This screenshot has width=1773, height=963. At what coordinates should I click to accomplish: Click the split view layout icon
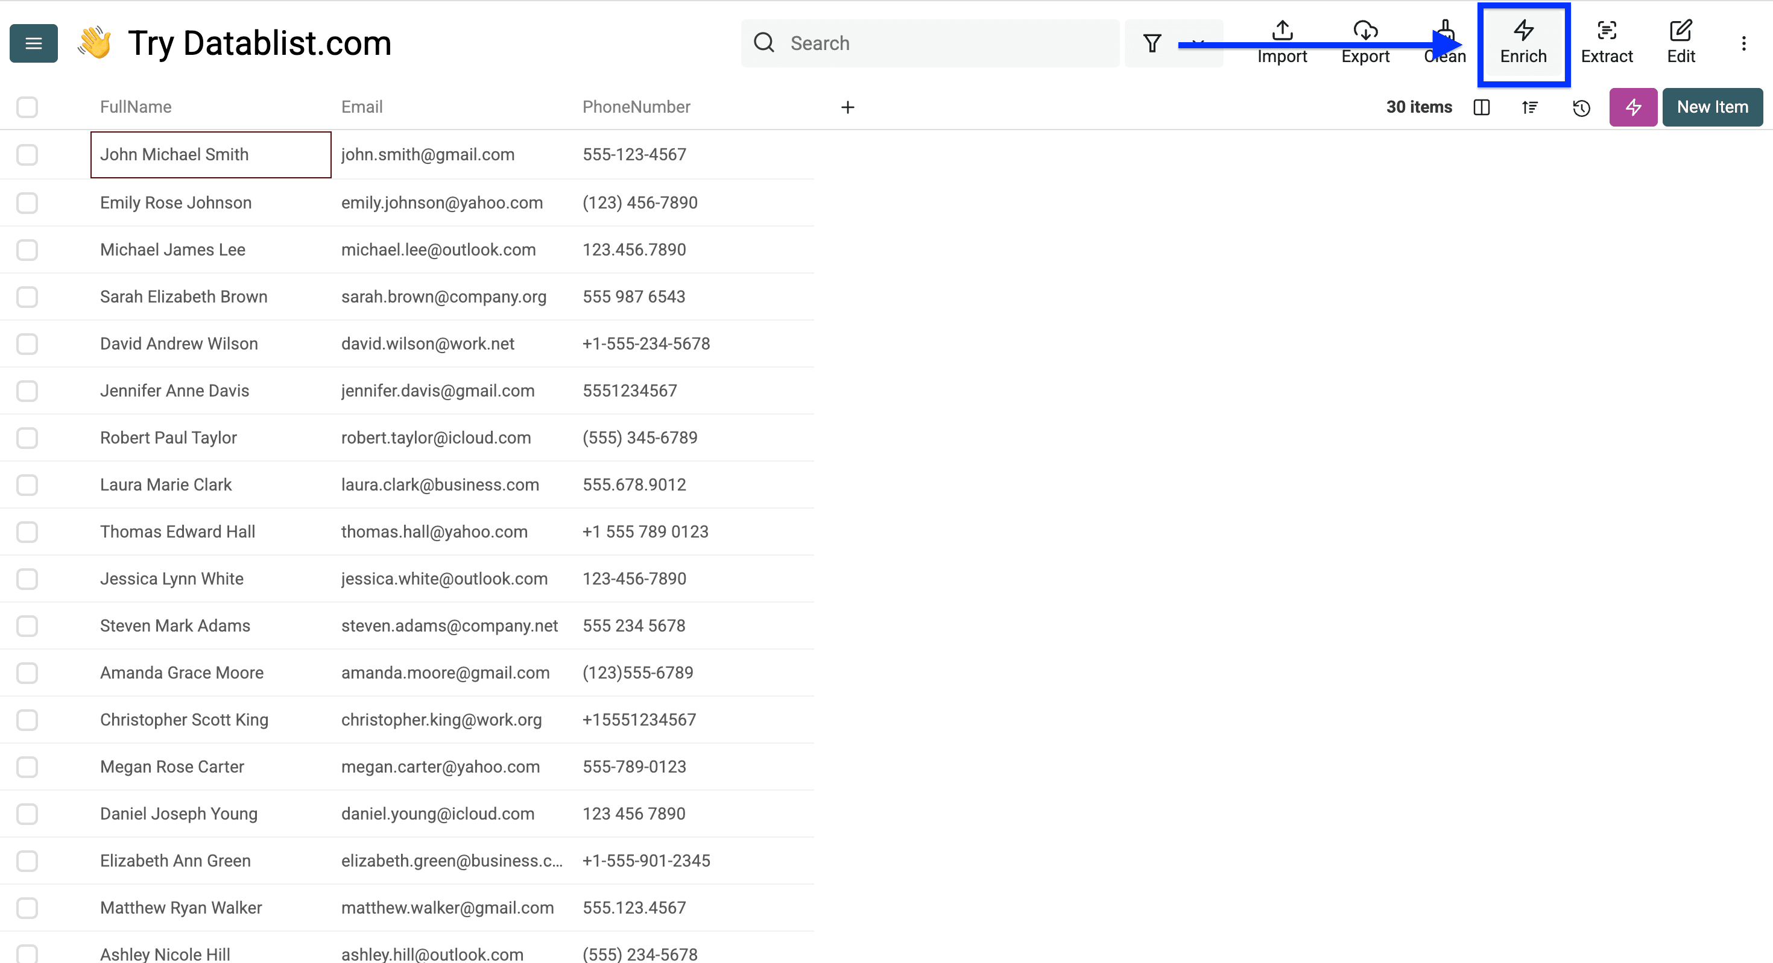click(x=1481, y=107)
